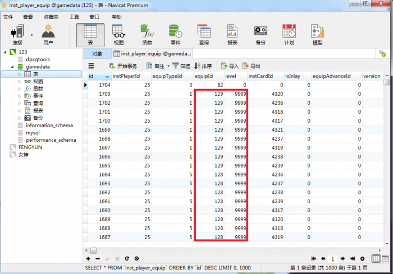Click the page number input field
Viewport: 393px width, 274px height.
[x=333, y=259]
